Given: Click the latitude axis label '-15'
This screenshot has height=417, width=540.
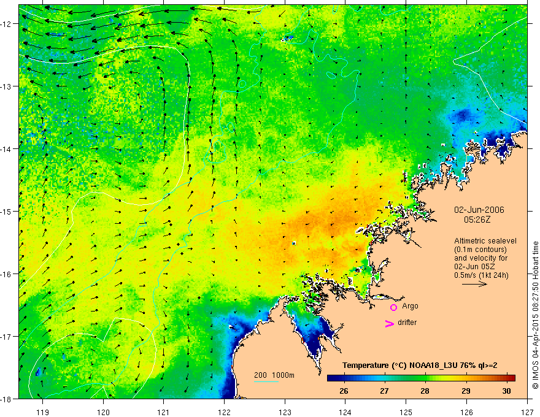Looking at the screenshot, I should 7,211.
